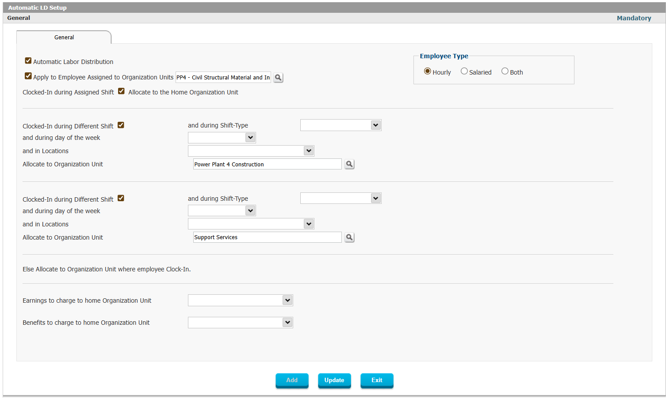Screen dimensions: 666x402
Task: Click the Mandatory link
Action: (634, 18)
